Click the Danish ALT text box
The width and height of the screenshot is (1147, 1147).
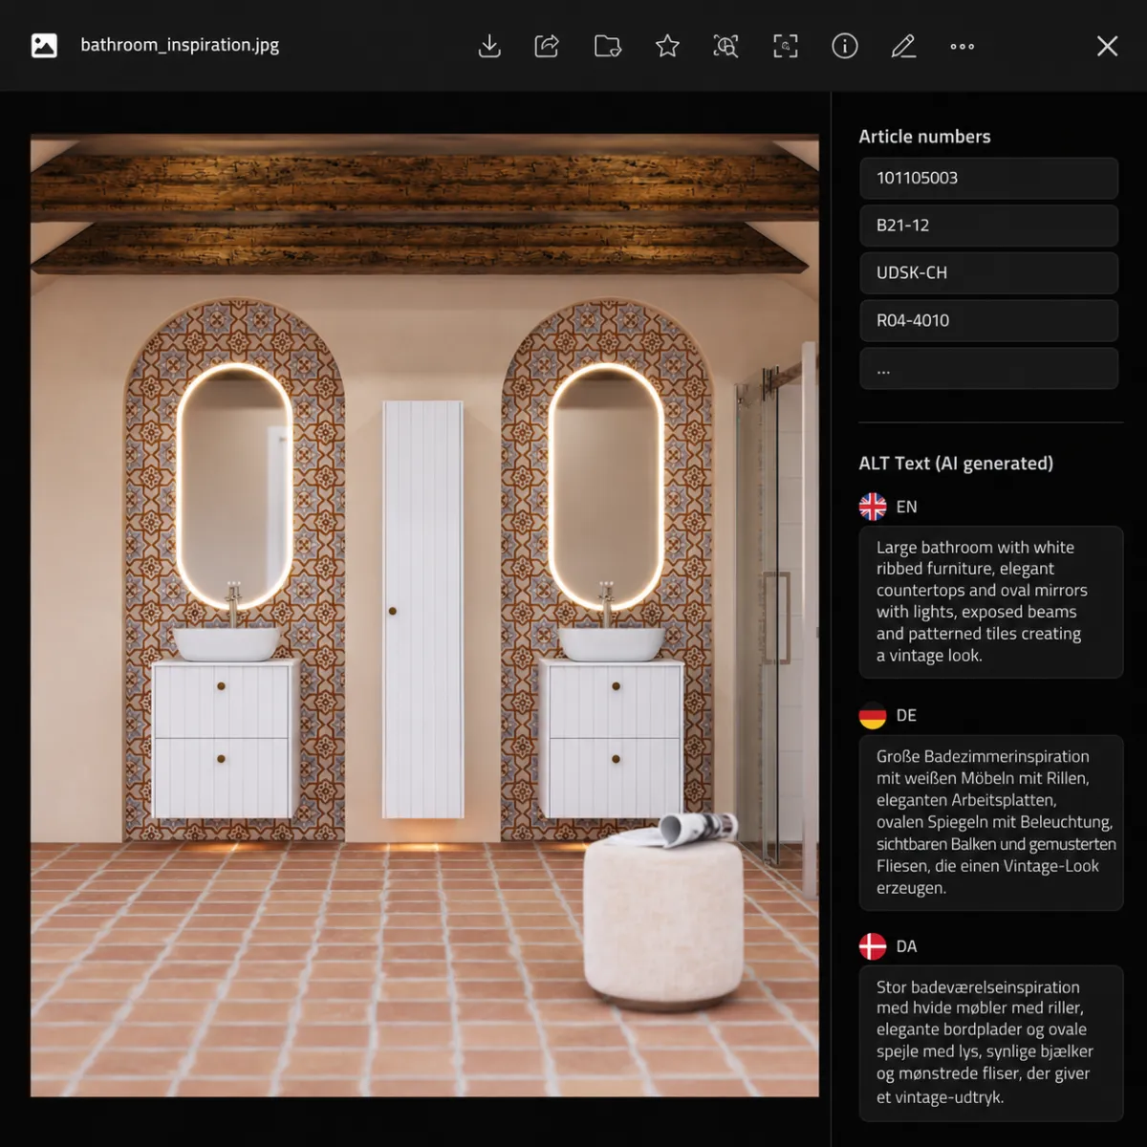[991, 1043]
